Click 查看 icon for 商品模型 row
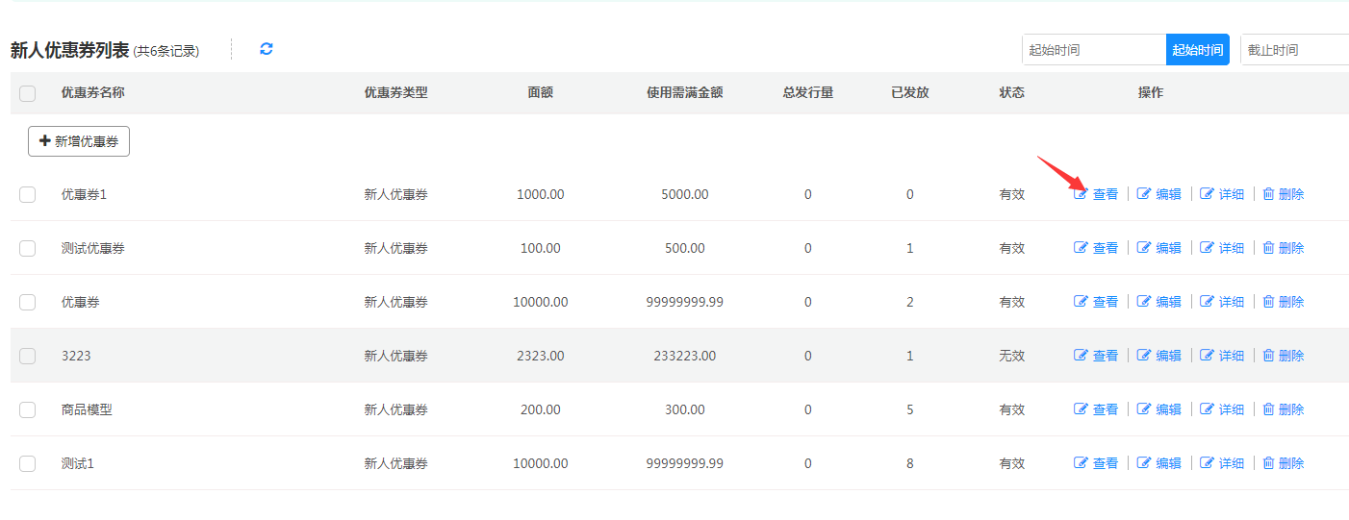The height and width of the screenshot is (520, 1349). (x=1081, y=409)
